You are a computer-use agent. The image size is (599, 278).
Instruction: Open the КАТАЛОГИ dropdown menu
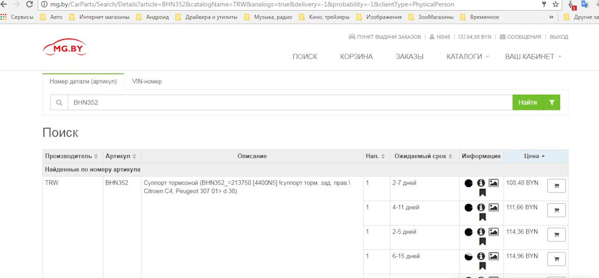[467, 57]
